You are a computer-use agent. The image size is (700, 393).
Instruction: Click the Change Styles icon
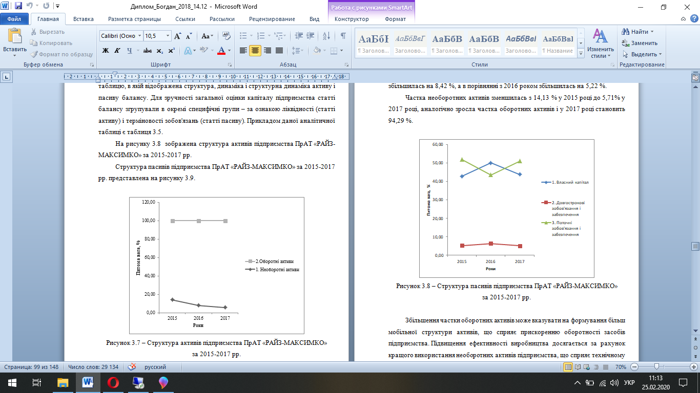pyautogui.click(x=597, y=43)
